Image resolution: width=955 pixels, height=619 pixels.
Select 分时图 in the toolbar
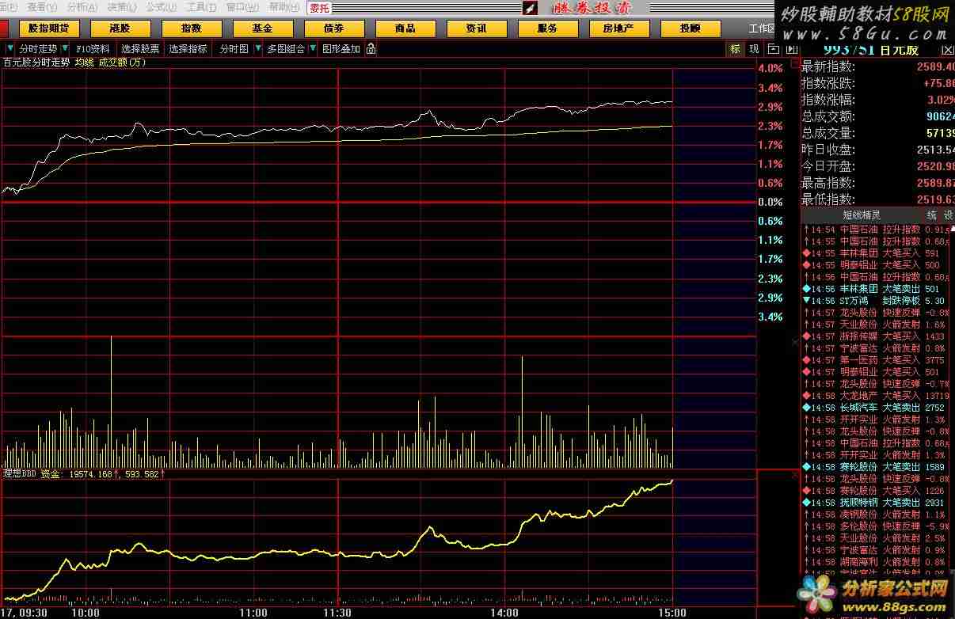pyautogui.click(x=234, y=48)
